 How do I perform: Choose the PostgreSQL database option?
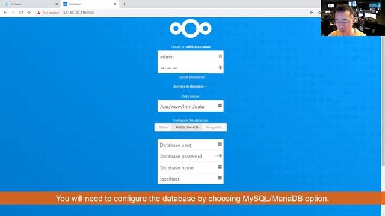pyautogui.click(x=214, y=127)
